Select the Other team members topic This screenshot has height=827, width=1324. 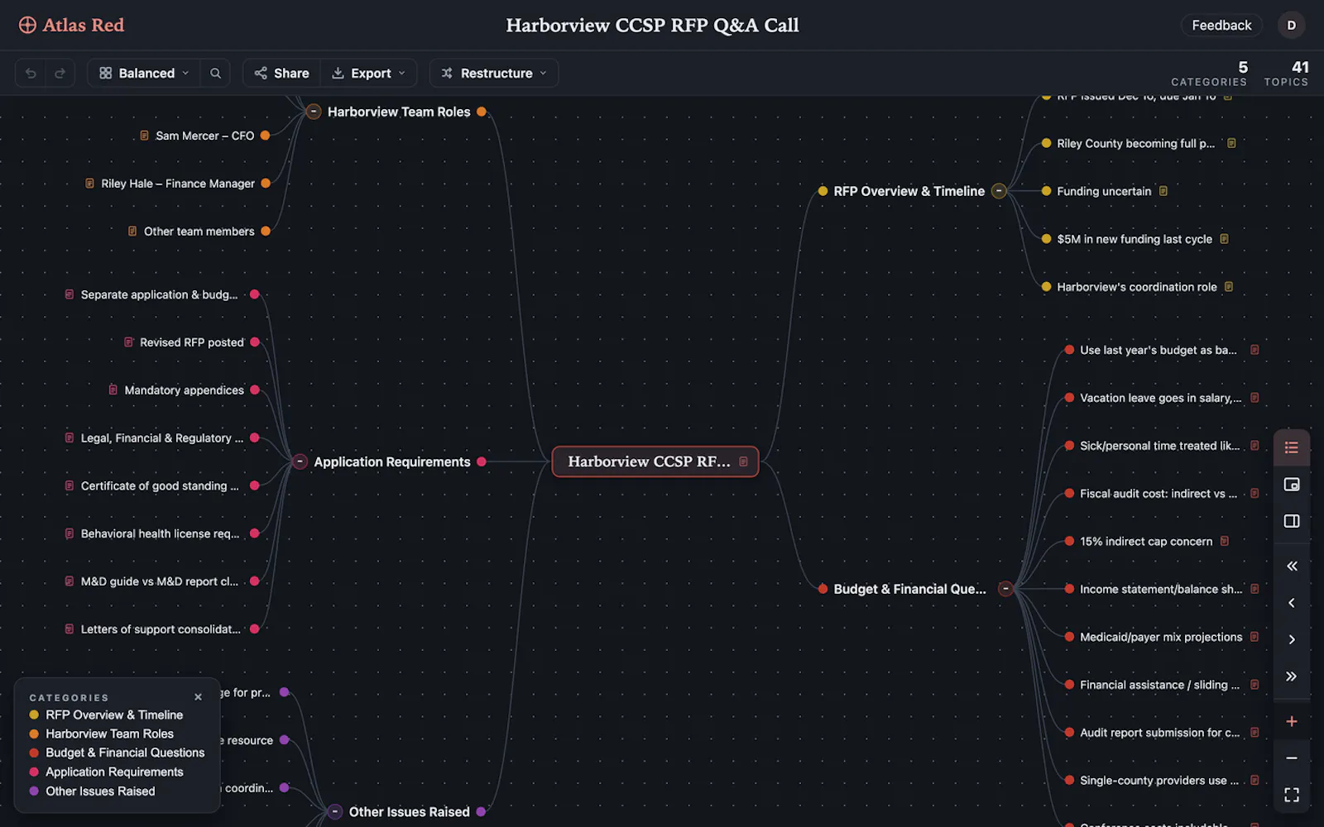(x=199, y=232)
